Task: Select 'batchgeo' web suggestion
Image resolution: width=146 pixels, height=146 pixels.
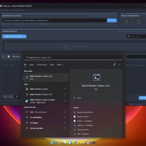Action: pos(46,123)
